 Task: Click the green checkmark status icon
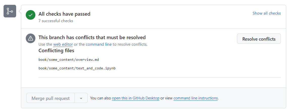[x=31, y=15]
